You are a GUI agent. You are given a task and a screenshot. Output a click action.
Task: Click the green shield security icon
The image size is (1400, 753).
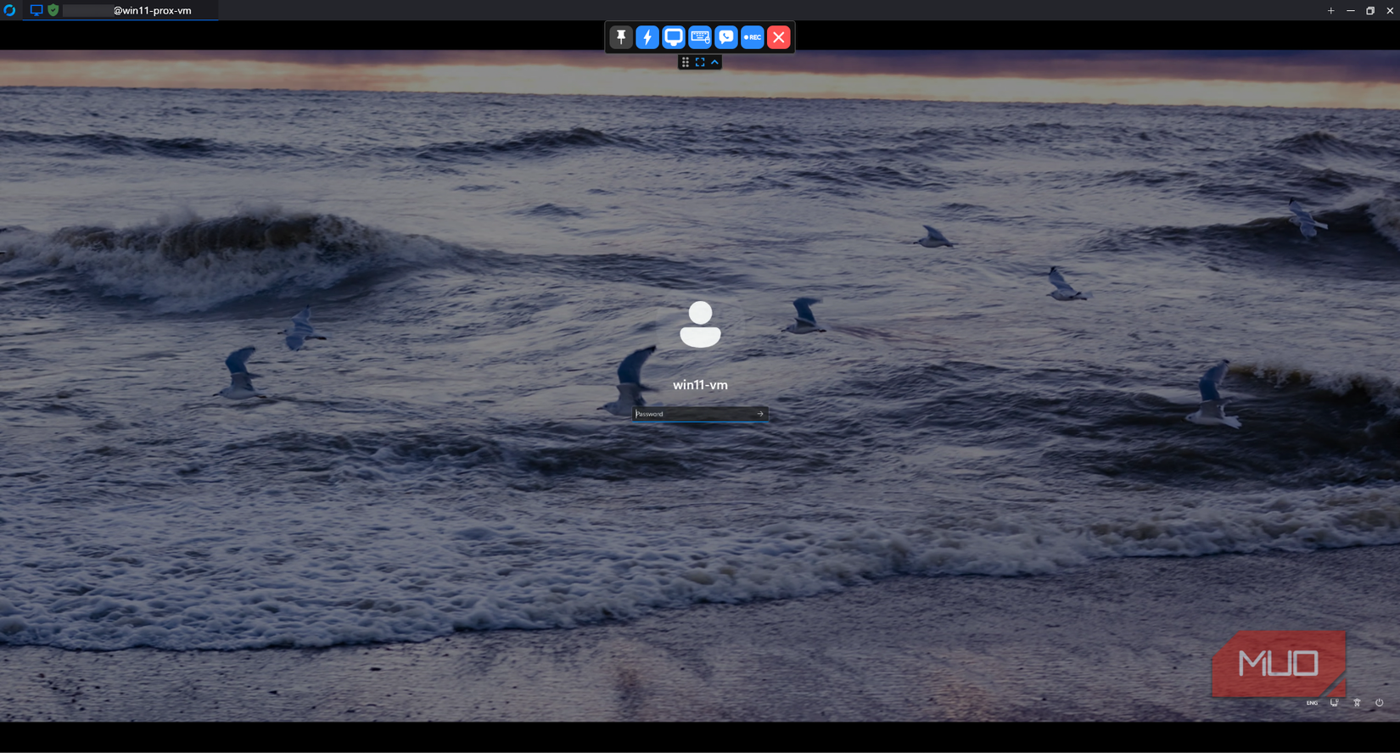coord(53,10)
